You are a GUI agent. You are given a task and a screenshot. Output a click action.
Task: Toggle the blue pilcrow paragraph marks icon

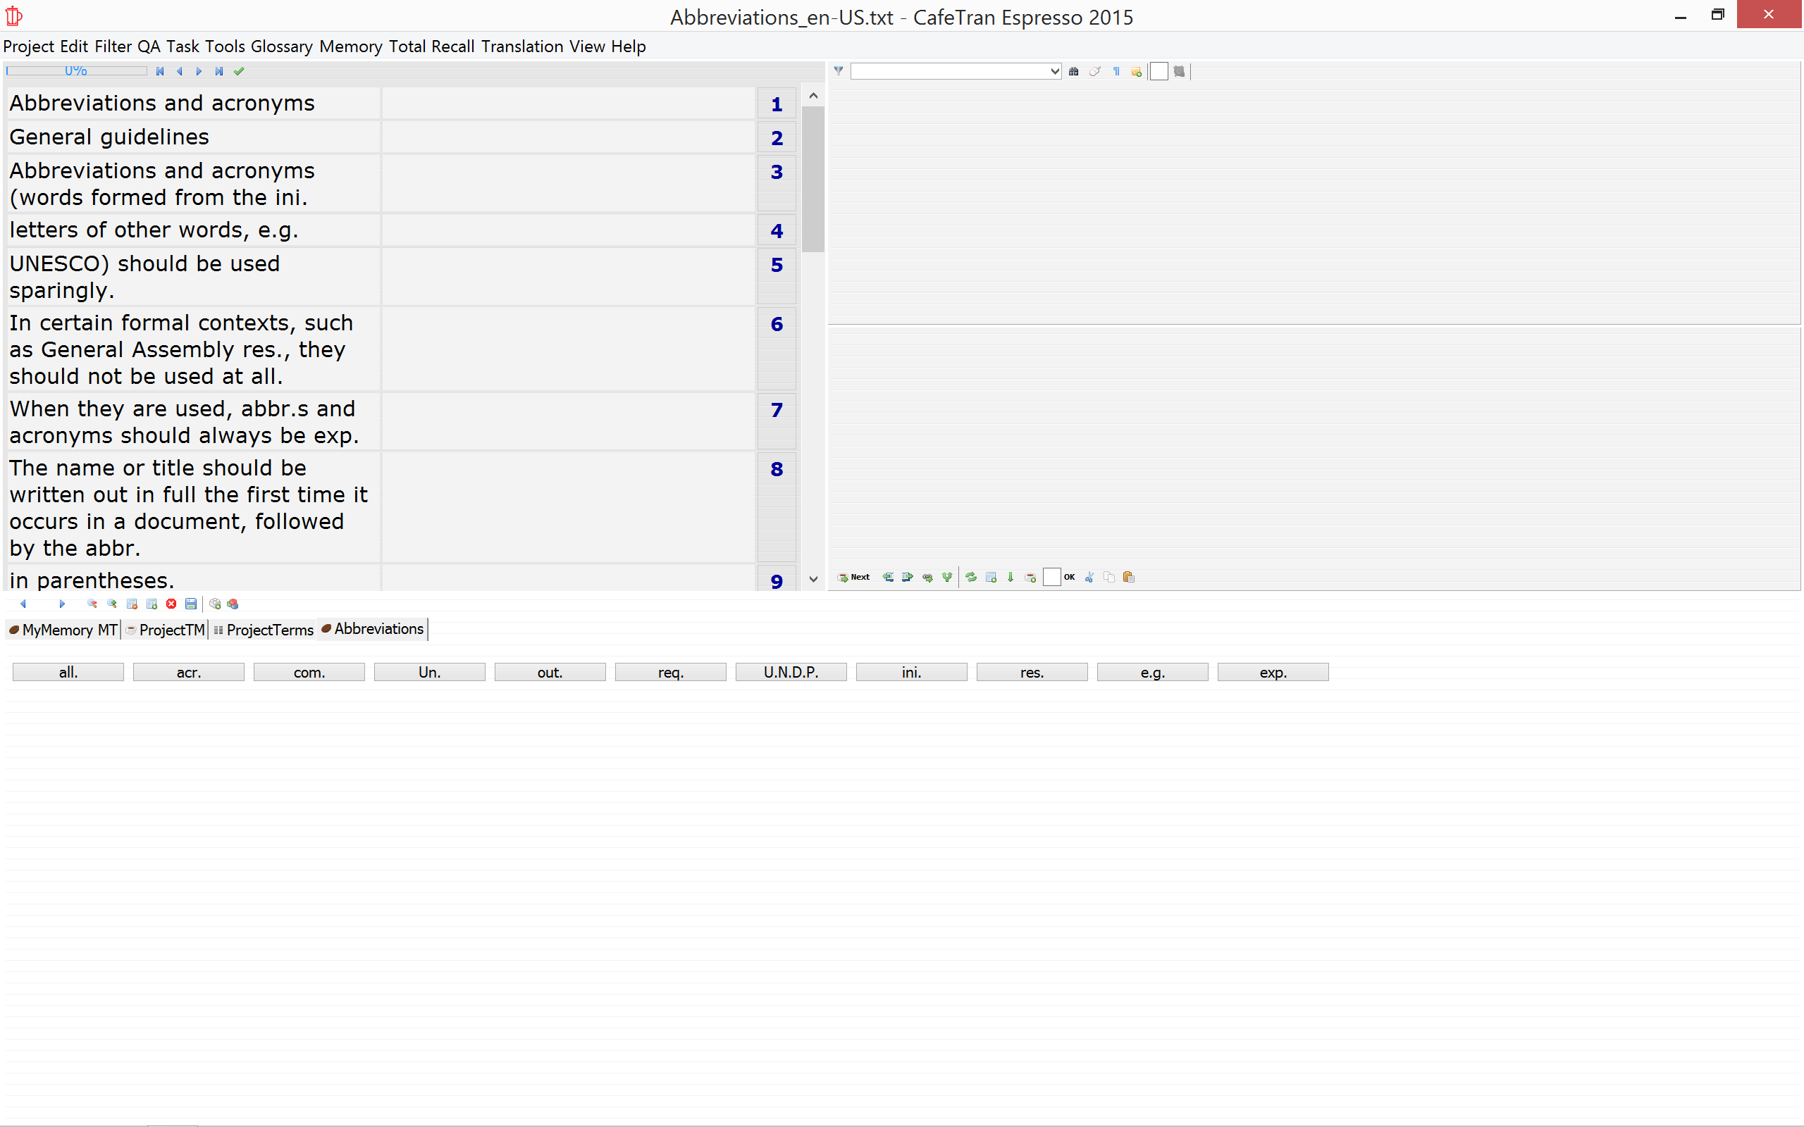tap(1116, 72)
